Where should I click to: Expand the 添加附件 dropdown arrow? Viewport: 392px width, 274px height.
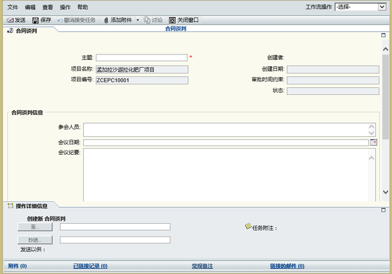pos(137,20)
